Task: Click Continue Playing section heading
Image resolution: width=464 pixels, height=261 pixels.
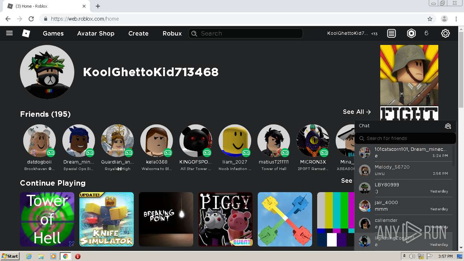Action: [53, 183]
